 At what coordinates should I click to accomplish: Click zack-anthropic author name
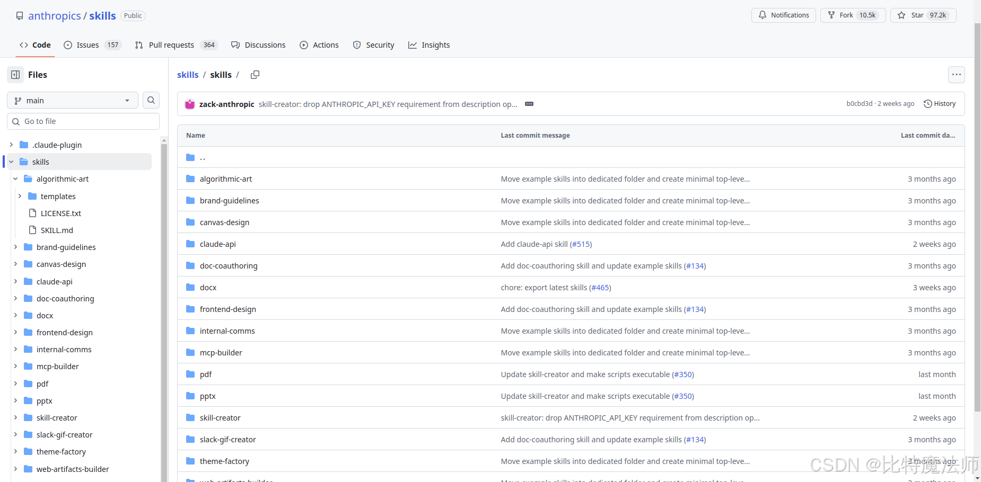(227, 104)
